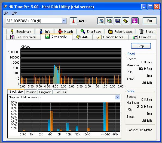Click copy screenshot to clipboard icon
The height and width of the screenshot is (143, 162).
[x=109, y=21]
